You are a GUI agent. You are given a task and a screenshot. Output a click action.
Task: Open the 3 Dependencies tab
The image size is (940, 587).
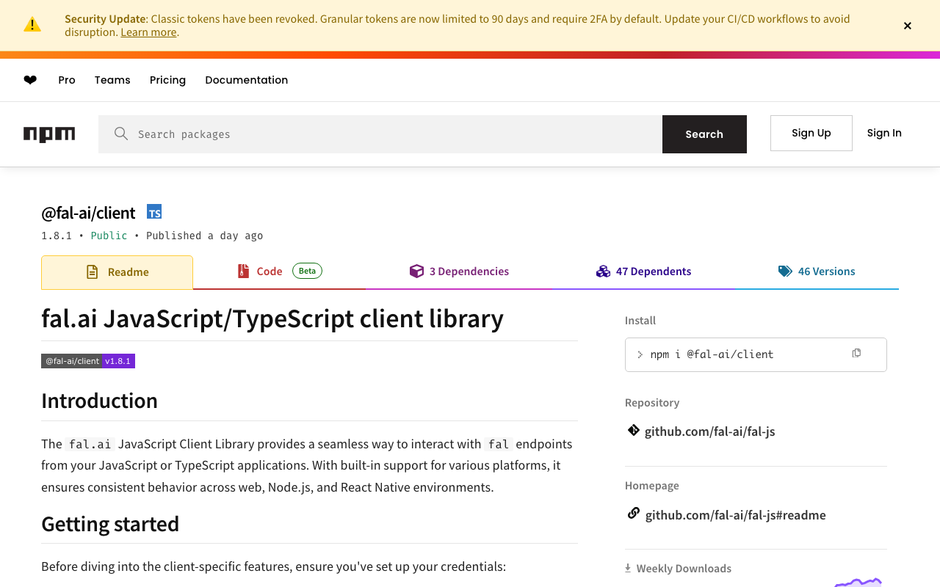pos(459,271)
